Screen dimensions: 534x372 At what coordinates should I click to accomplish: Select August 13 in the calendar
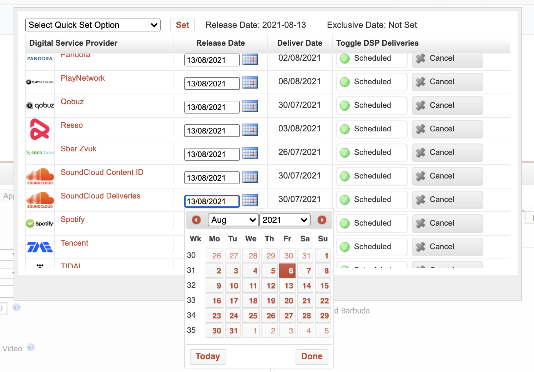click(x=288, y=286)
